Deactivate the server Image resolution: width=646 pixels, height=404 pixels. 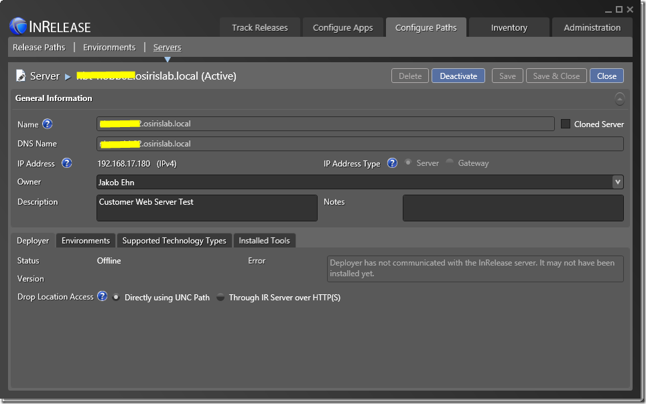(x=458, y=76)
